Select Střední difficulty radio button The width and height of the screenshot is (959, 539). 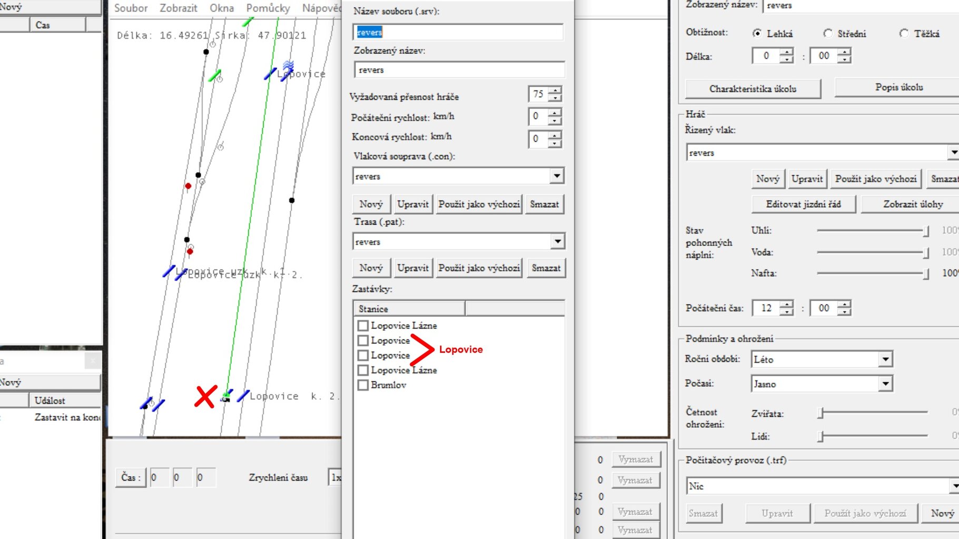[x=828, y=34]
